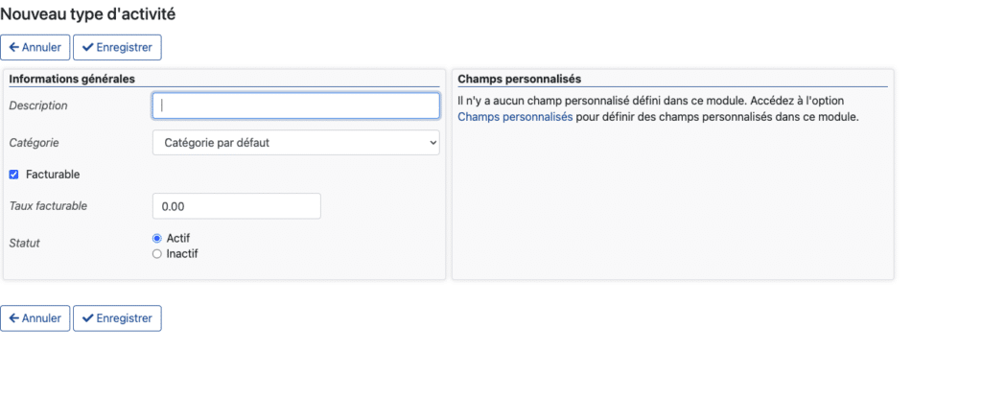This screenshot has height=398, width=982.
Task: Click the checkmark icon on bottom Enregistrer button
Action: (88, 318)
